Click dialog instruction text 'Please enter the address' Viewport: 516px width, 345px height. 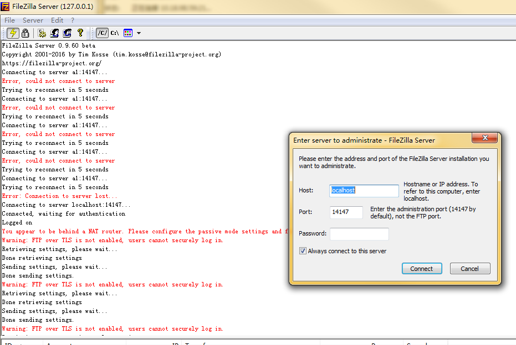(394, 162)
